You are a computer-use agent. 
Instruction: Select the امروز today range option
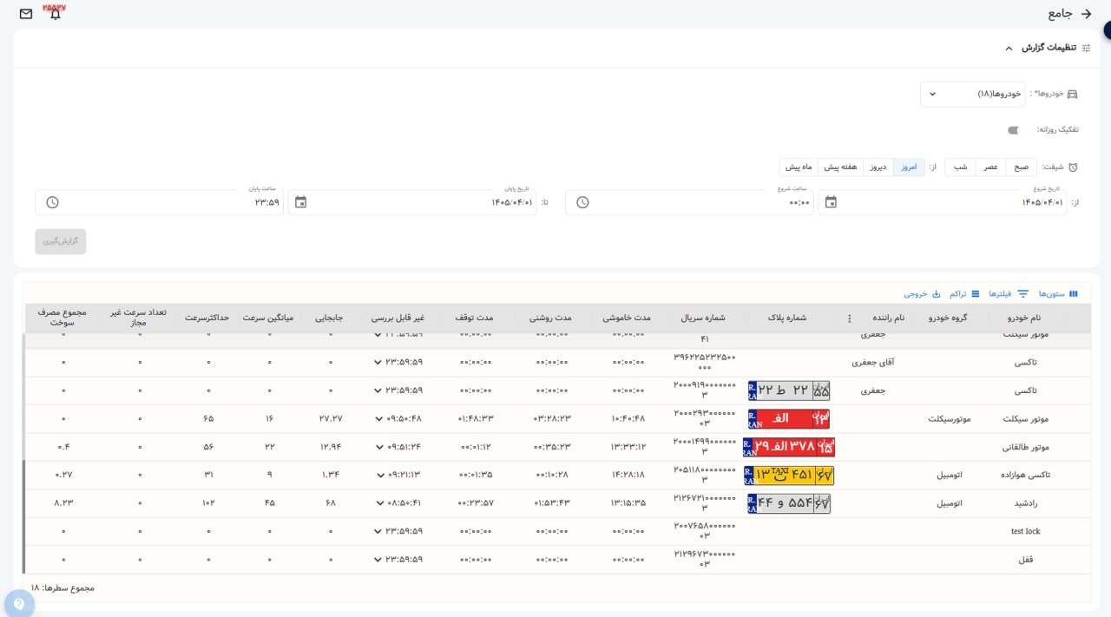pyautogui.click(x=909, y=167)
